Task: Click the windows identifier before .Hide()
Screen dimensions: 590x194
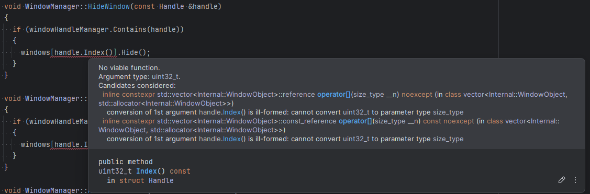Action: pyautogui.click(x=36, y=53)
